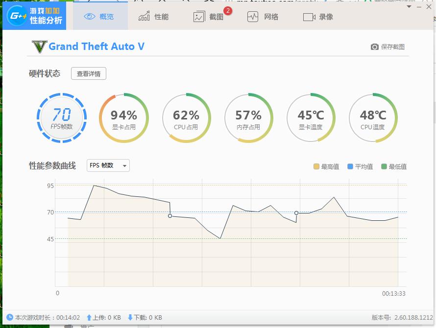The width and height of the screenshot is (436, 328).
Task: Click the video camera icon on 录像 tab
Action: 309,16
